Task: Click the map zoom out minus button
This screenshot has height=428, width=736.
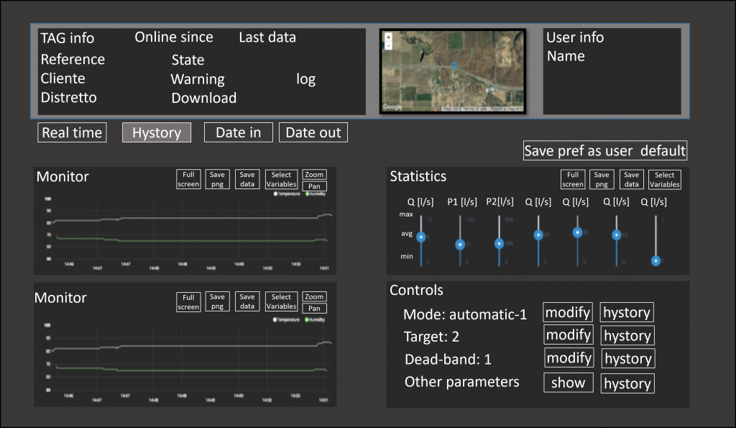Action: point(389,45)
